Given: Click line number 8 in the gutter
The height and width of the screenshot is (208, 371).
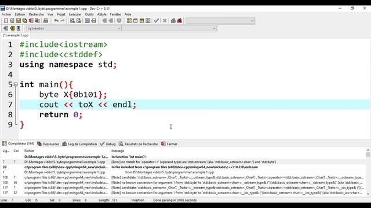Looking at the screenshot, I should coord(10,114).
